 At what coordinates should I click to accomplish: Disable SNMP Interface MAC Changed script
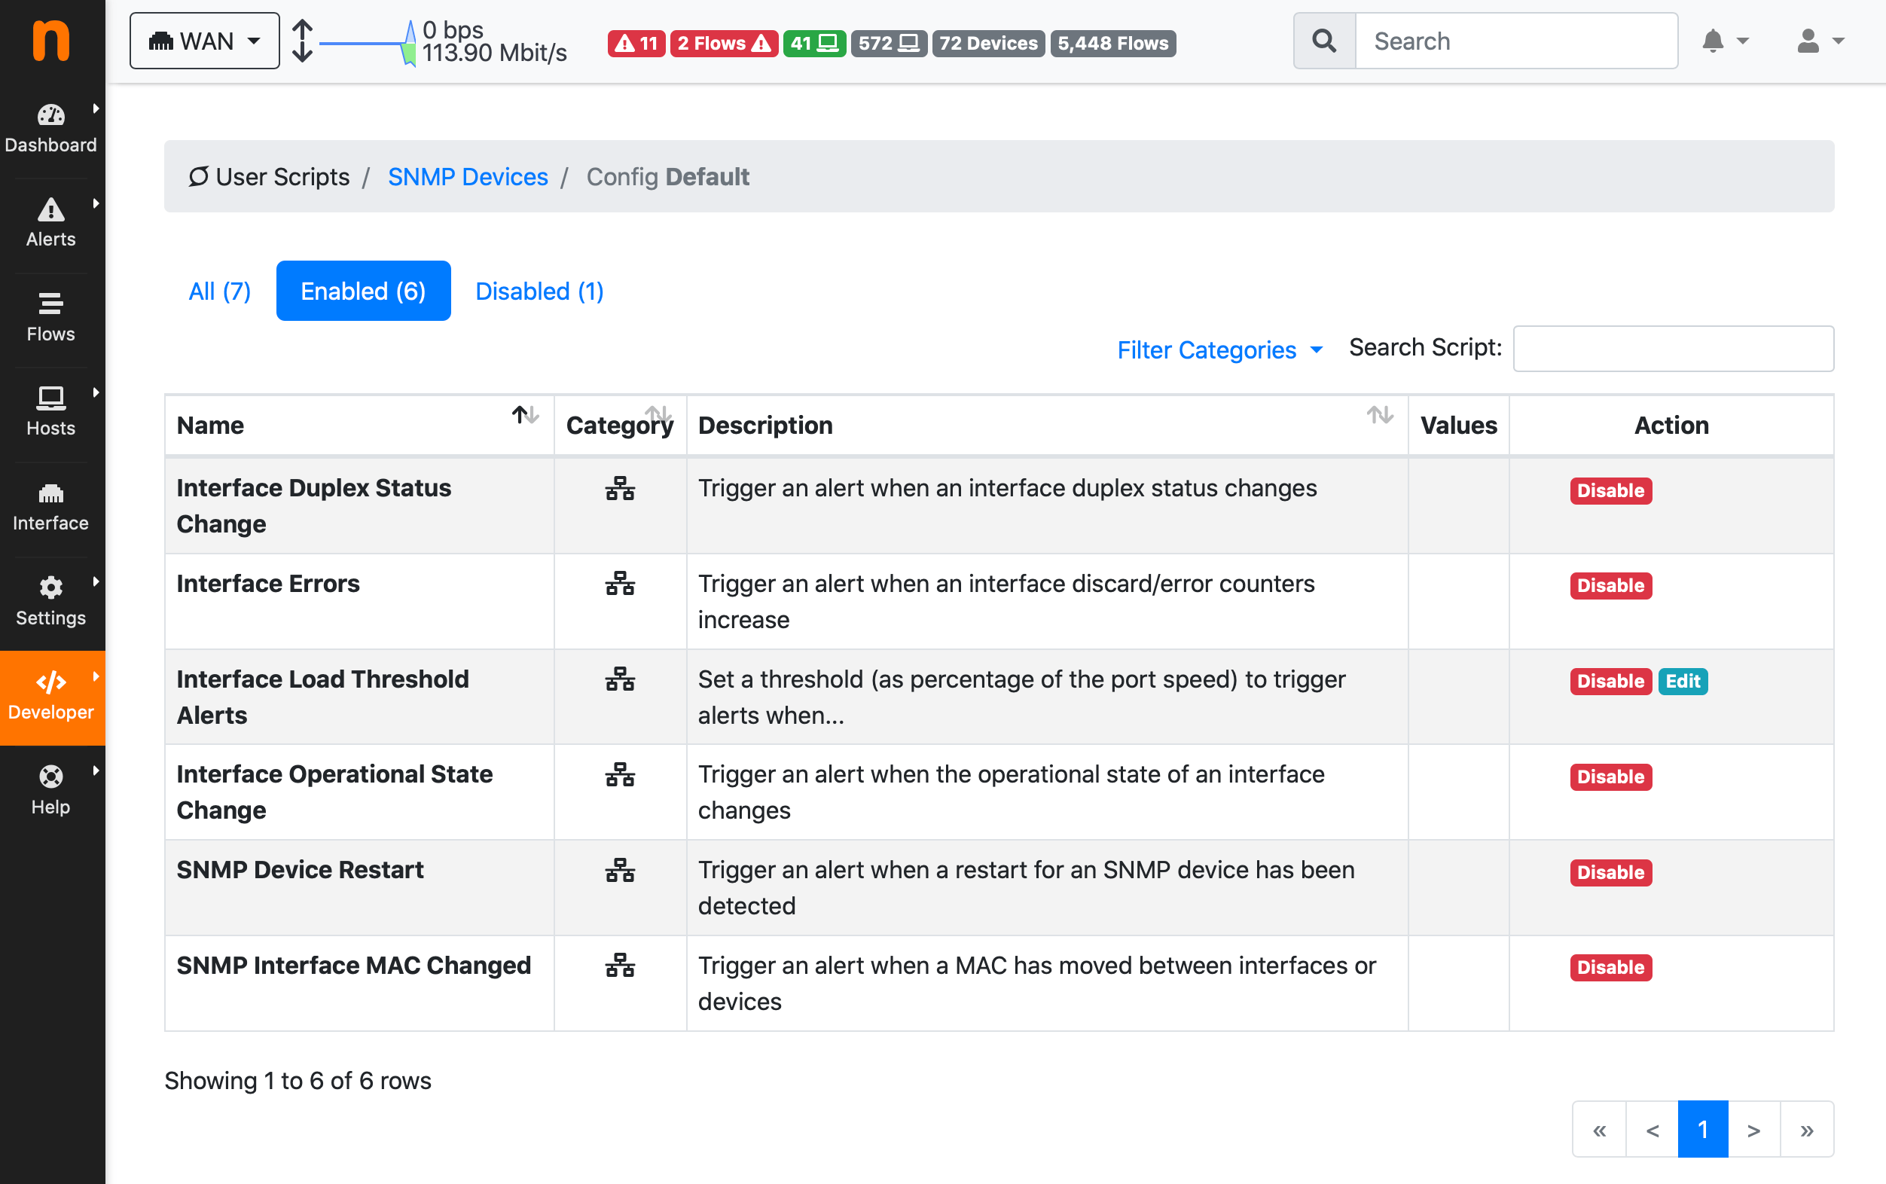[1610, 967]
